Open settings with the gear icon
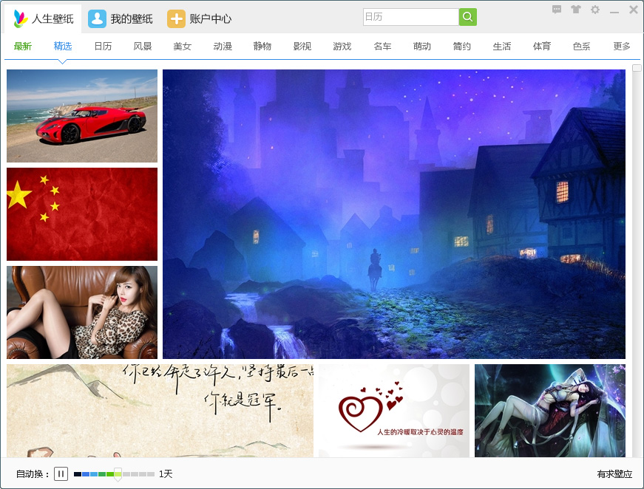Screen dimensions: 644x489 point(595,10)
